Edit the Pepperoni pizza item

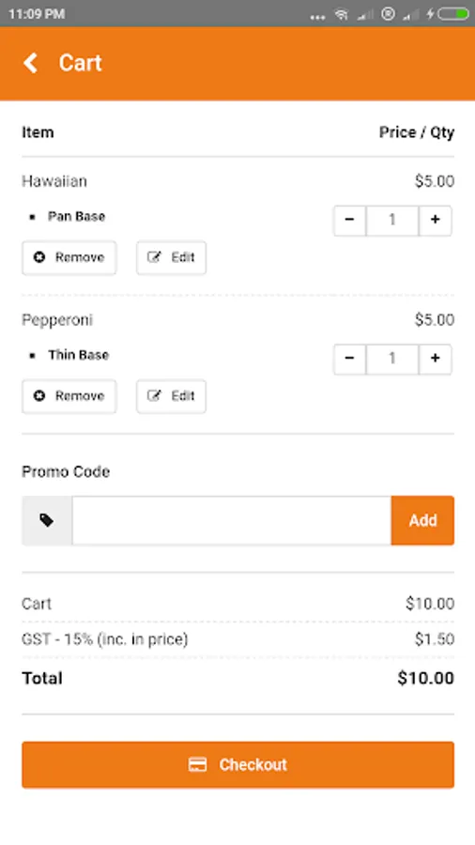coord(171,396)
